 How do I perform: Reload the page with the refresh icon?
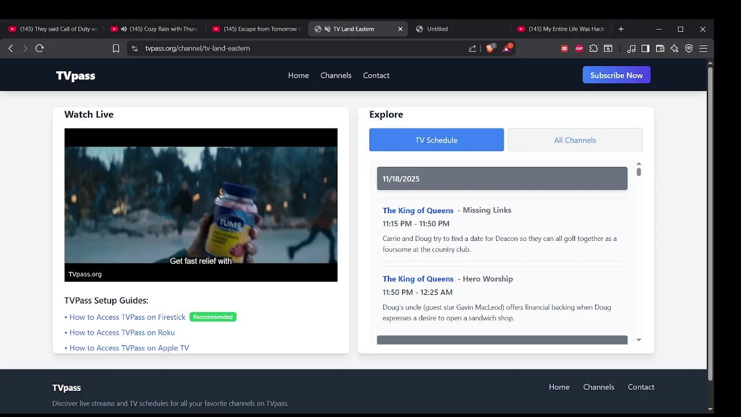point(39,49)
